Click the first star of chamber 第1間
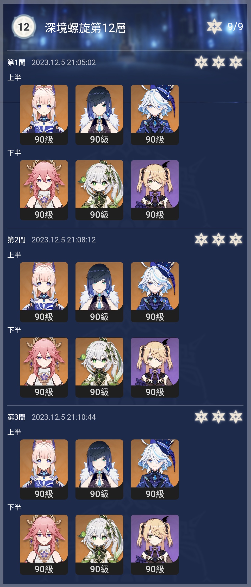This screenshot has width=251, height=587. pos(201,62)
